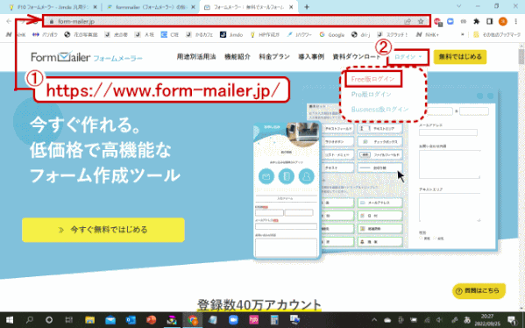Select the active 'フォームメーラー｜無料でメールフォーム' tab
Screen dimensions: 525x328
(248, 7)
